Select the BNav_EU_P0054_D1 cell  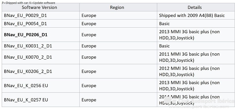[25, 24]
